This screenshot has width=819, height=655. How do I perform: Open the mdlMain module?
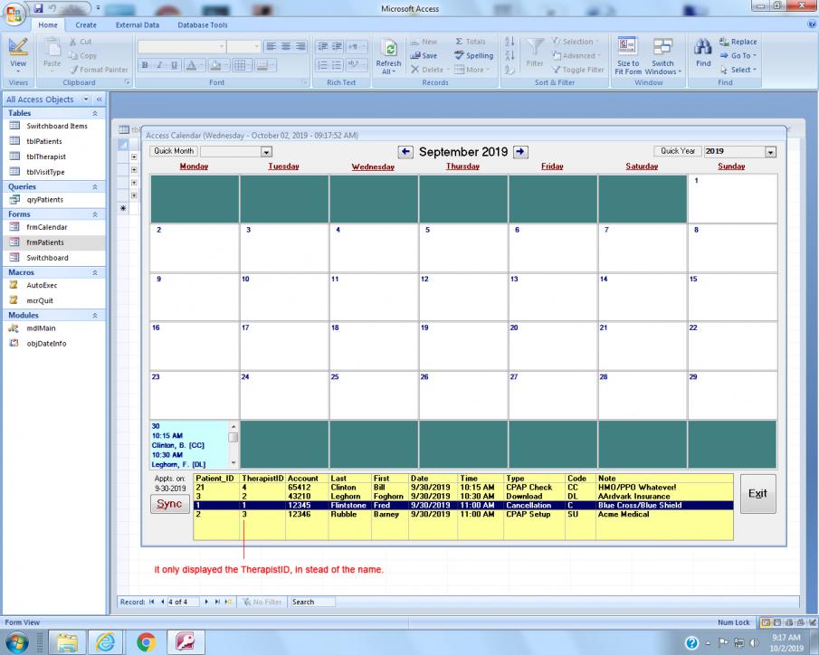pos(41,328)
